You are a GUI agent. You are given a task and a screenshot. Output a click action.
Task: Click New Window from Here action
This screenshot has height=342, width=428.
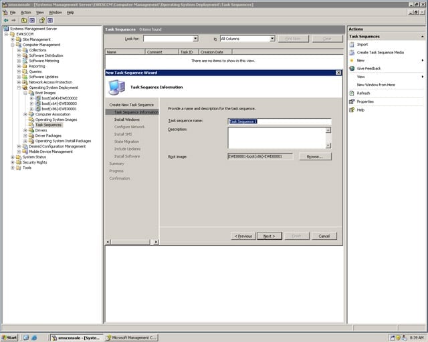click(x=376, y=85)
